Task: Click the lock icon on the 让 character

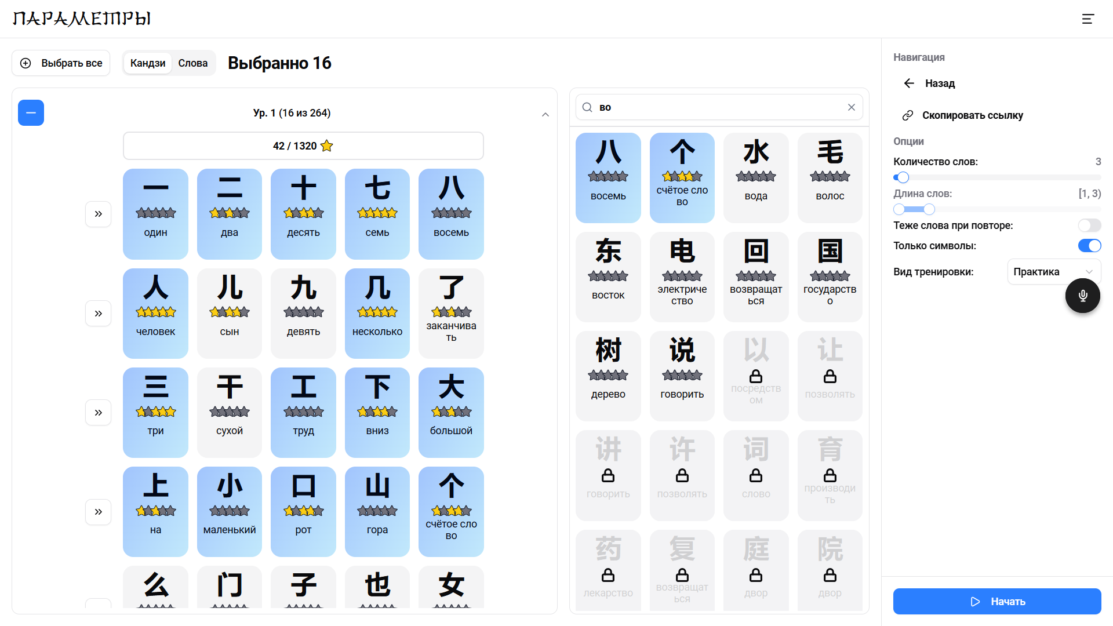Action: [830, 377]
